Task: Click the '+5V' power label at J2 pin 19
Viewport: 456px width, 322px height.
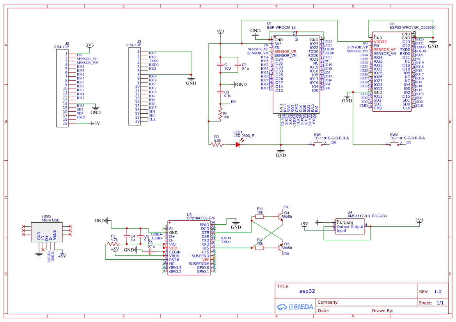Action: [96, 123]
